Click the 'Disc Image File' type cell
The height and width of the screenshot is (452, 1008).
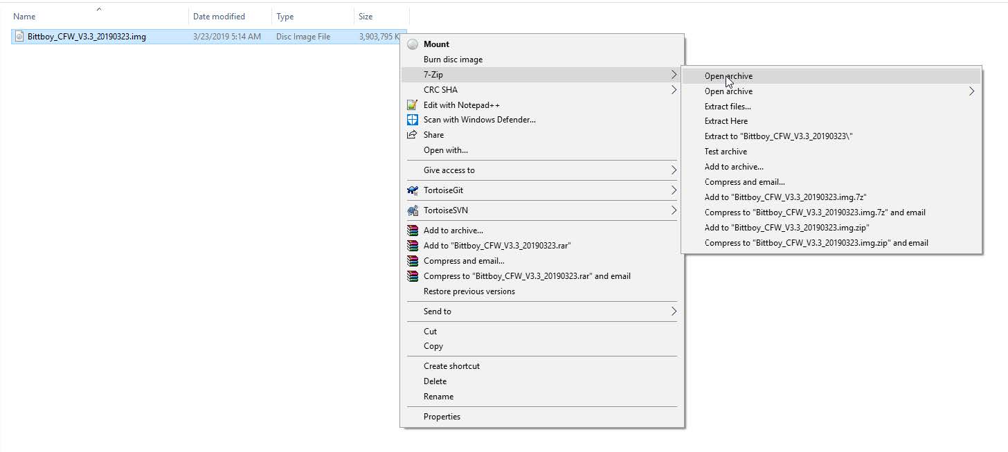pos(303,37)
